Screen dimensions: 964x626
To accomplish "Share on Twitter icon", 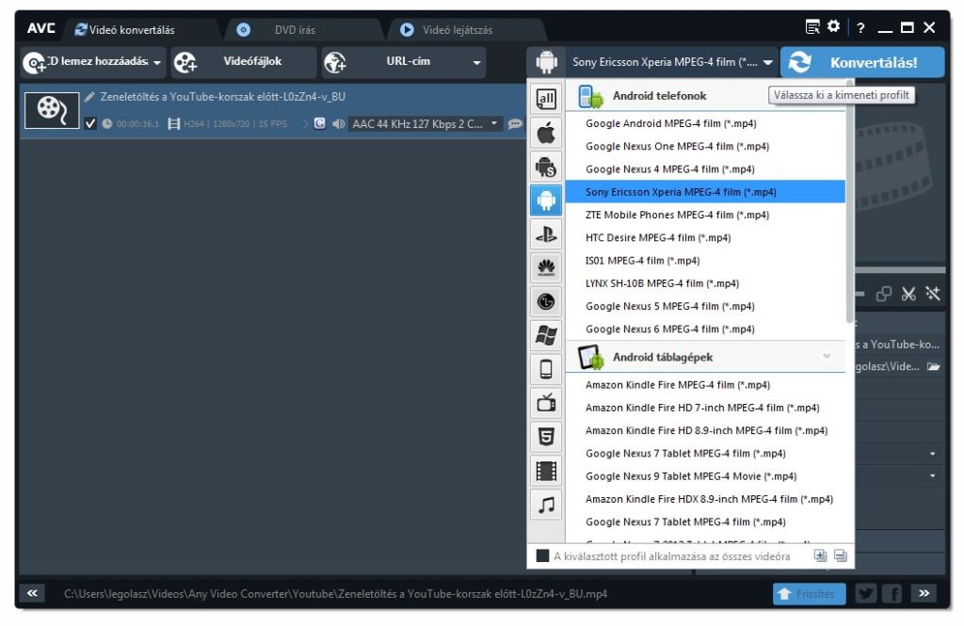I will (x=866, y=593).
